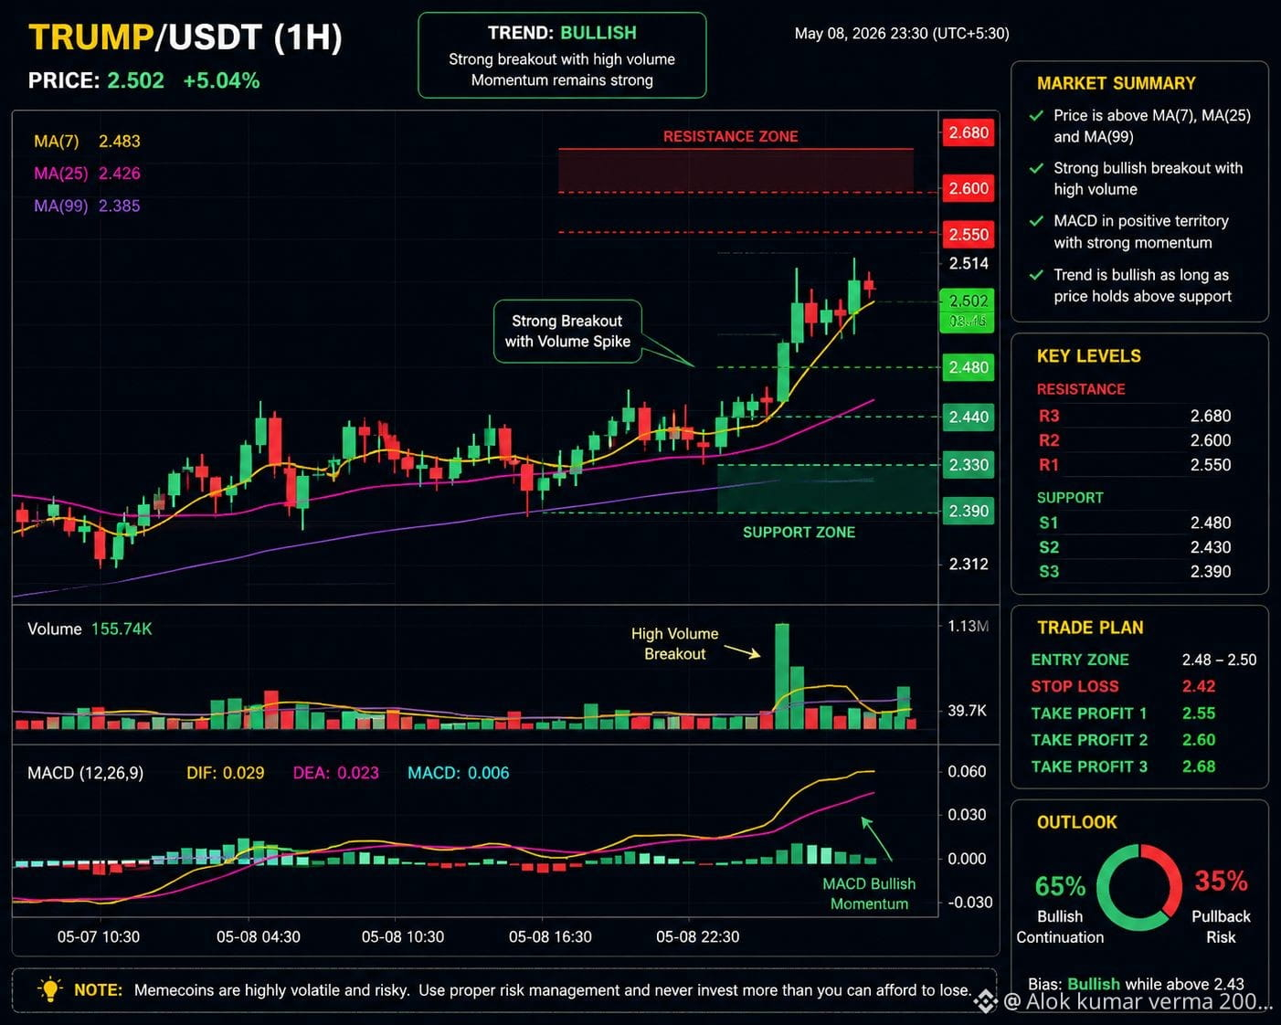1281x1025 pixels.
Task: Click the current price 2.502 axis tag
Action: tap(968, 311)
